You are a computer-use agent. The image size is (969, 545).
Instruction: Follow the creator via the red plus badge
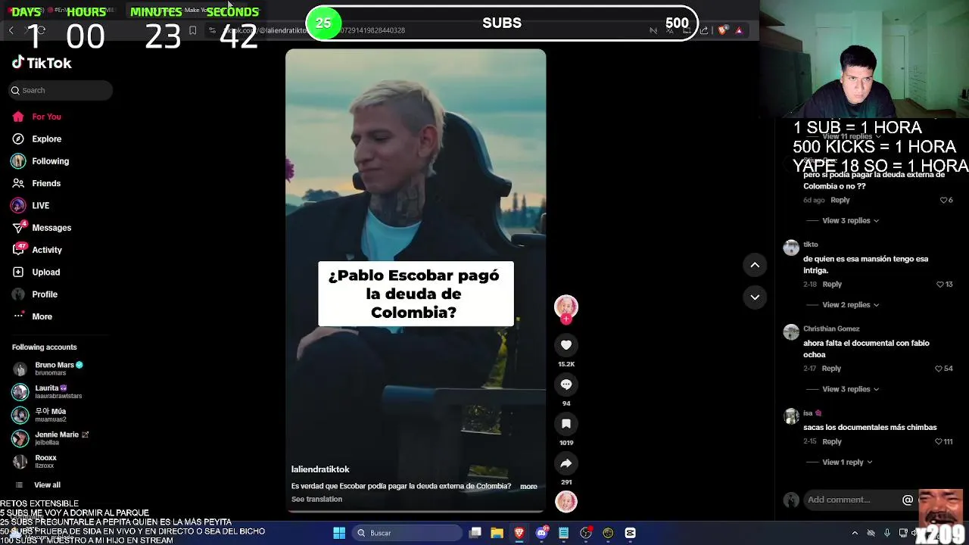(x=566, y=319)
